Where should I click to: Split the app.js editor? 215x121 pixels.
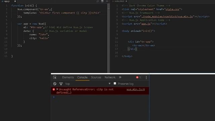point(102,1)
